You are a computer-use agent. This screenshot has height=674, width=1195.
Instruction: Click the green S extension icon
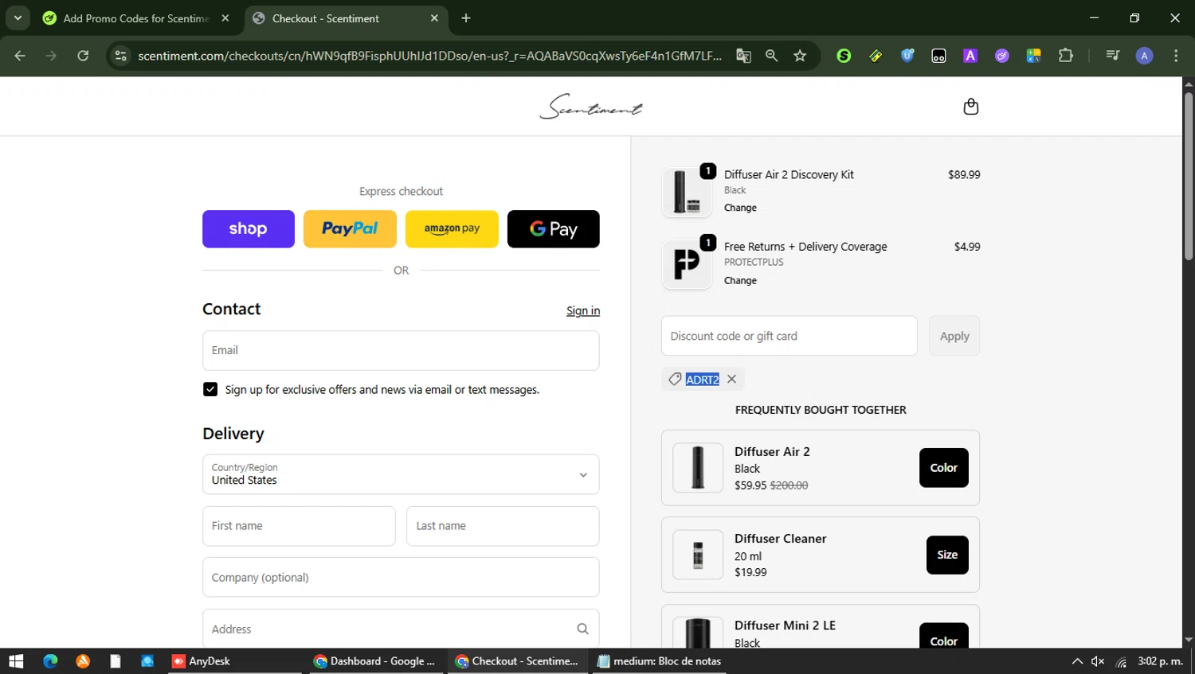coord(844,56)
